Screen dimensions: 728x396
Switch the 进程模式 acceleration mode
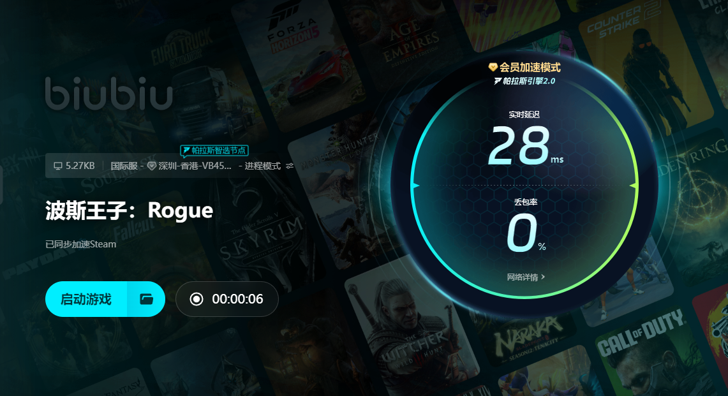click(262, 166)
